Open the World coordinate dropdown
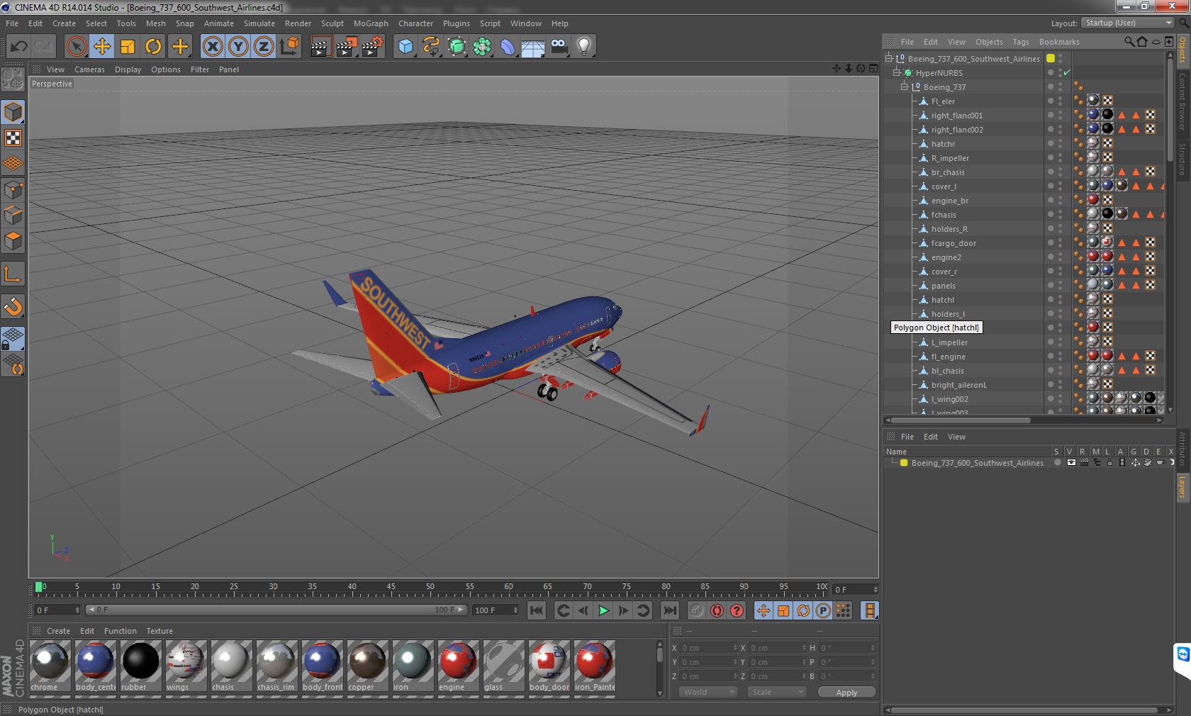 click(710, 692)
